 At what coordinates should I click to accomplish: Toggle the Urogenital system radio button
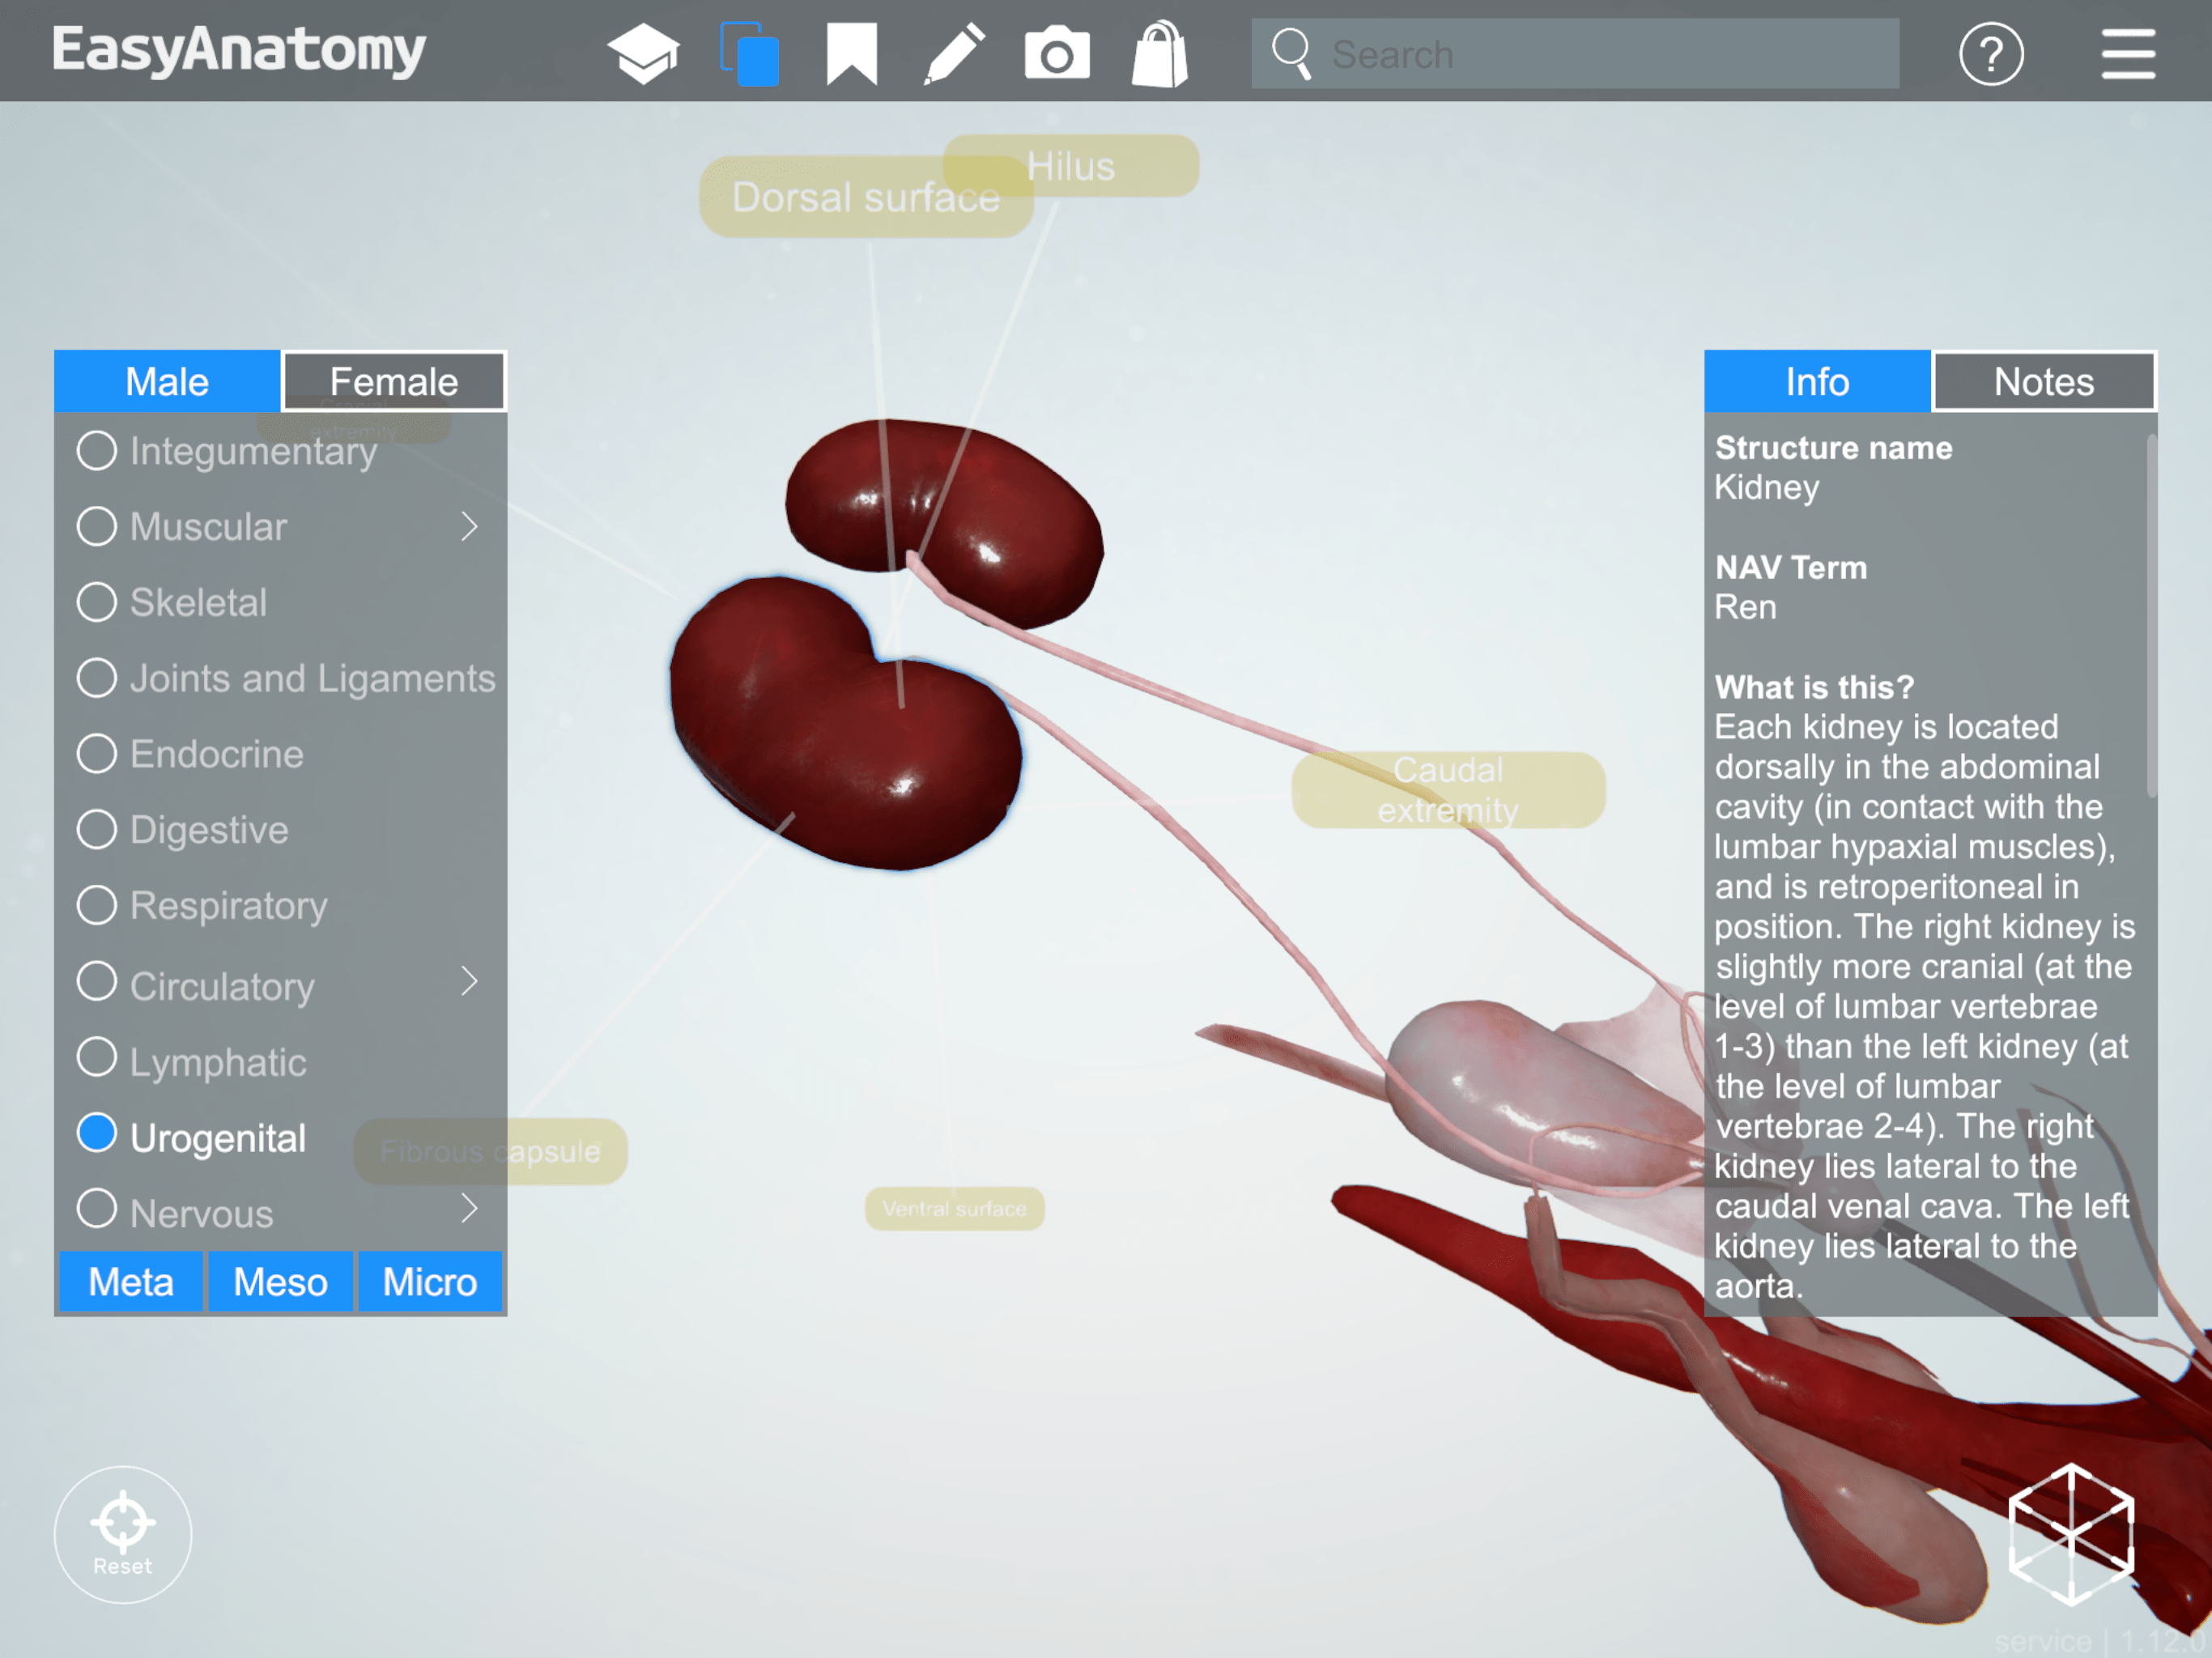pyautogui.click(x=97, y=1133)
